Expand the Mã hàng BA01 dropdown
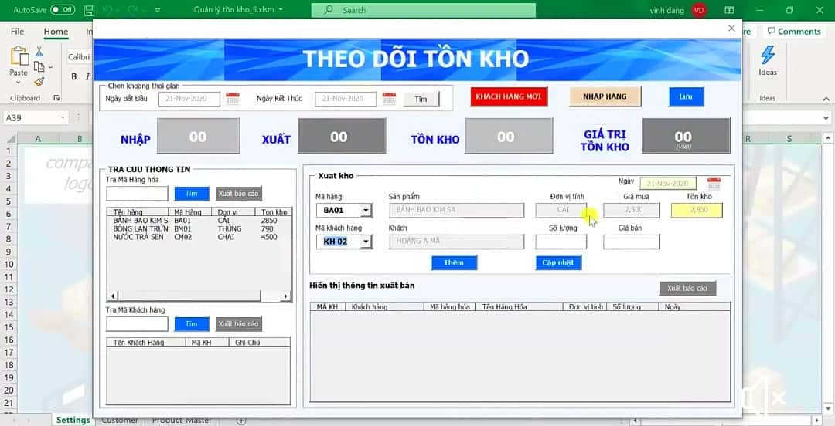The width and height of the screenshot is (835, 426). (x=366, y=210)
